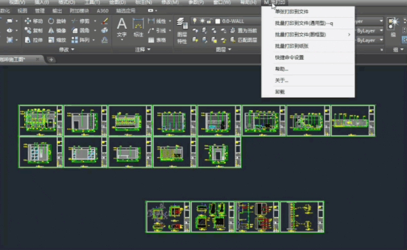Toggle the layer on/off lightbulb icon

195,21
